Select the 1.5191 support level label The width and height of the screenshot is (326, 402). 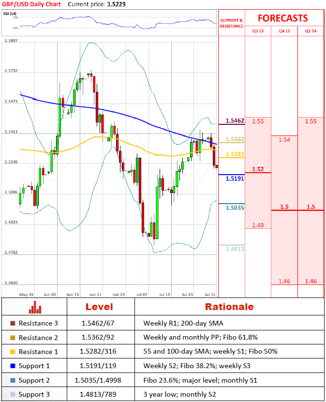click(235, 179)
